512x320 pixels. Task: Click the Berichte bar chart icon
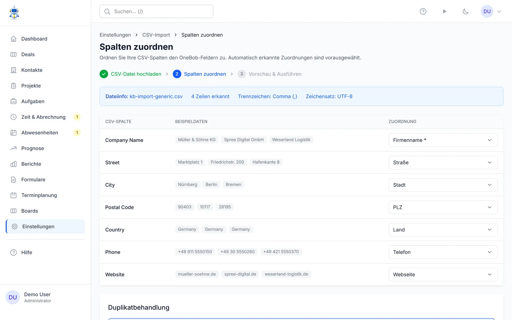tap(13, 164)
